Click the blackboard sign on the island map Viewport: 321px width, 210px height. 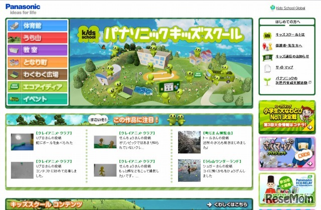tap(169, 87)
